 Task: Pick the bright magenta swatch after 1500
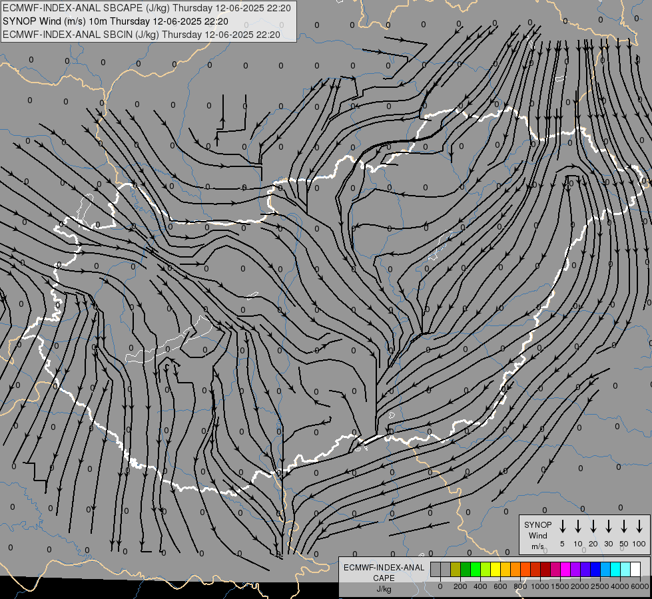coord(565,570)
